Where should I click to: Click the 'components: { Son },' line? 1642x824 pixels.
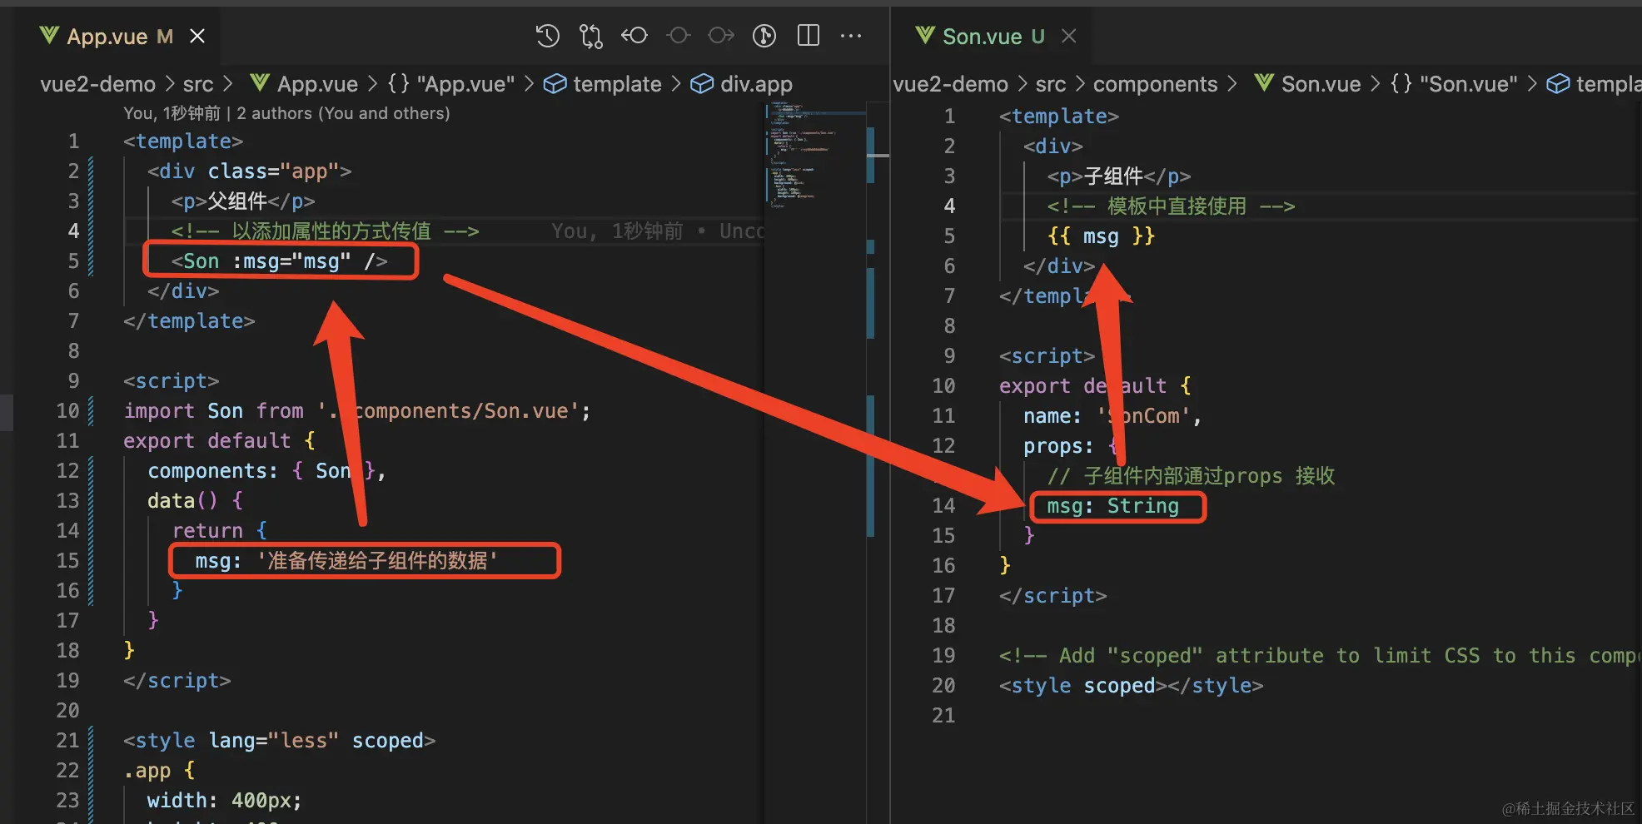click(x=266, y=471)
